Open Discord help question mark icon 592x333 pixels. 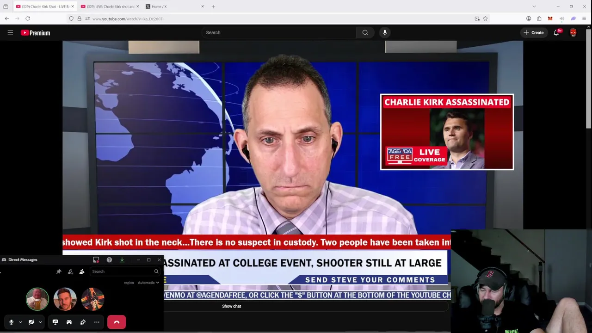click(x=109, y=259)
